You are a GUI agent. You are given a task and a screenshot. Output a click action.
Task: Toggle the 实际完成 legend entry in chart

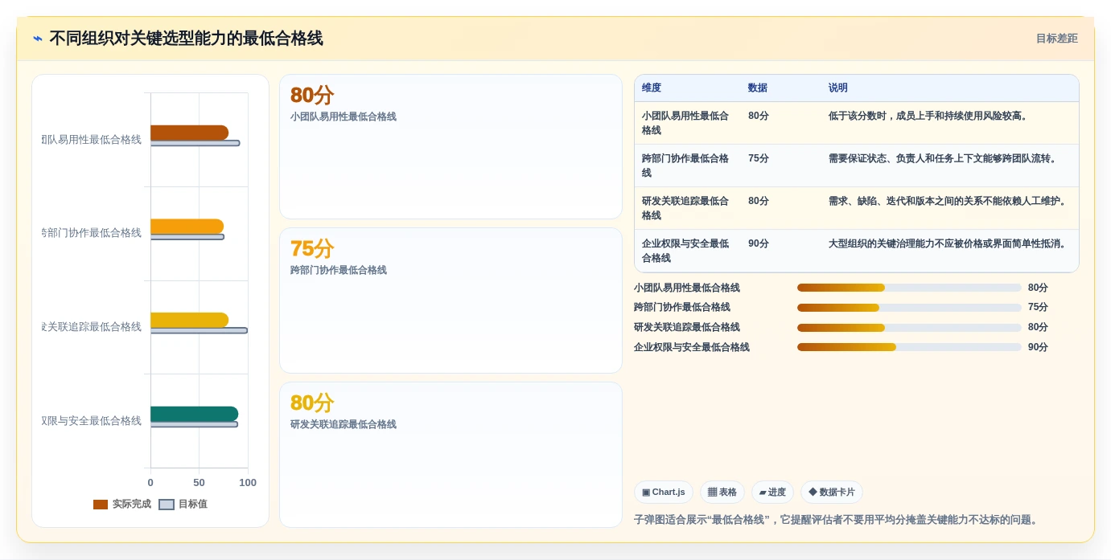point(122,504)
